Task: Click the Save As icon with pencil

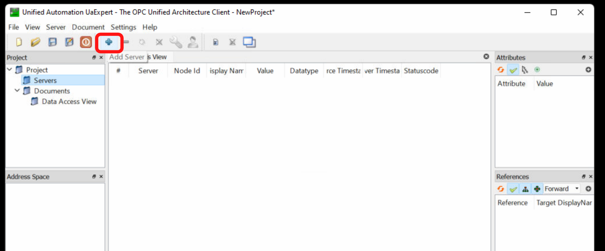Action: click(x=69, y=42)
